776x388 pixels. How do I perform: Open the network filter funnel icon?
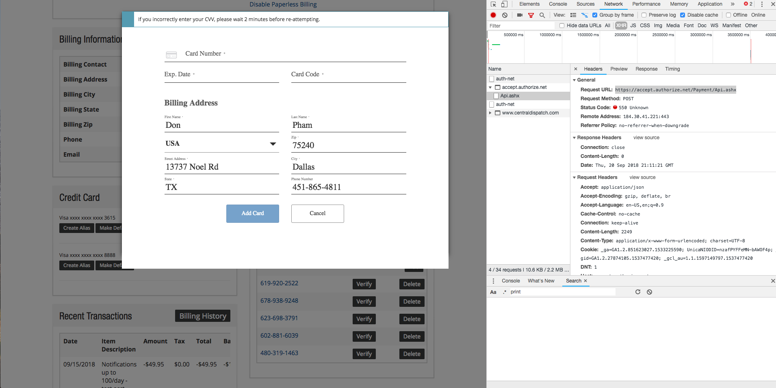point(531,15)
